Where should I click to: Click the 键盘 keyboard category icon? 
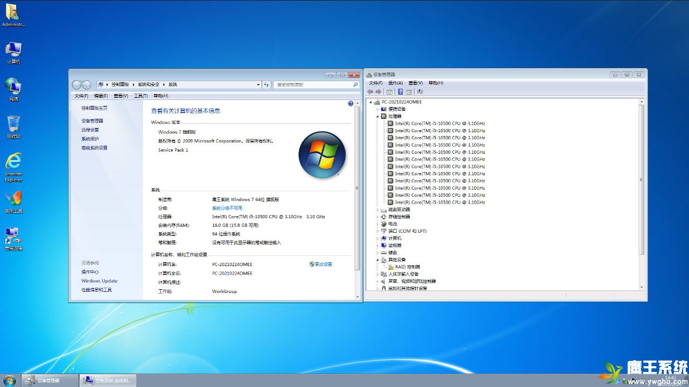click(383, 253)
